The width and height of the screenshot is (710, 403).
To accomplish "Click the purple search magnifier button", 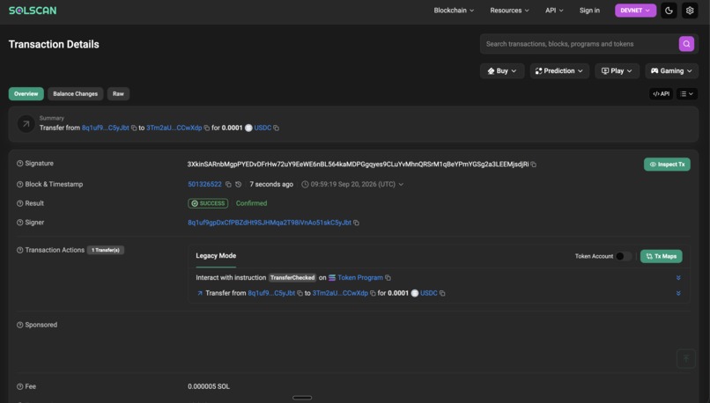I will click(686, 44).
